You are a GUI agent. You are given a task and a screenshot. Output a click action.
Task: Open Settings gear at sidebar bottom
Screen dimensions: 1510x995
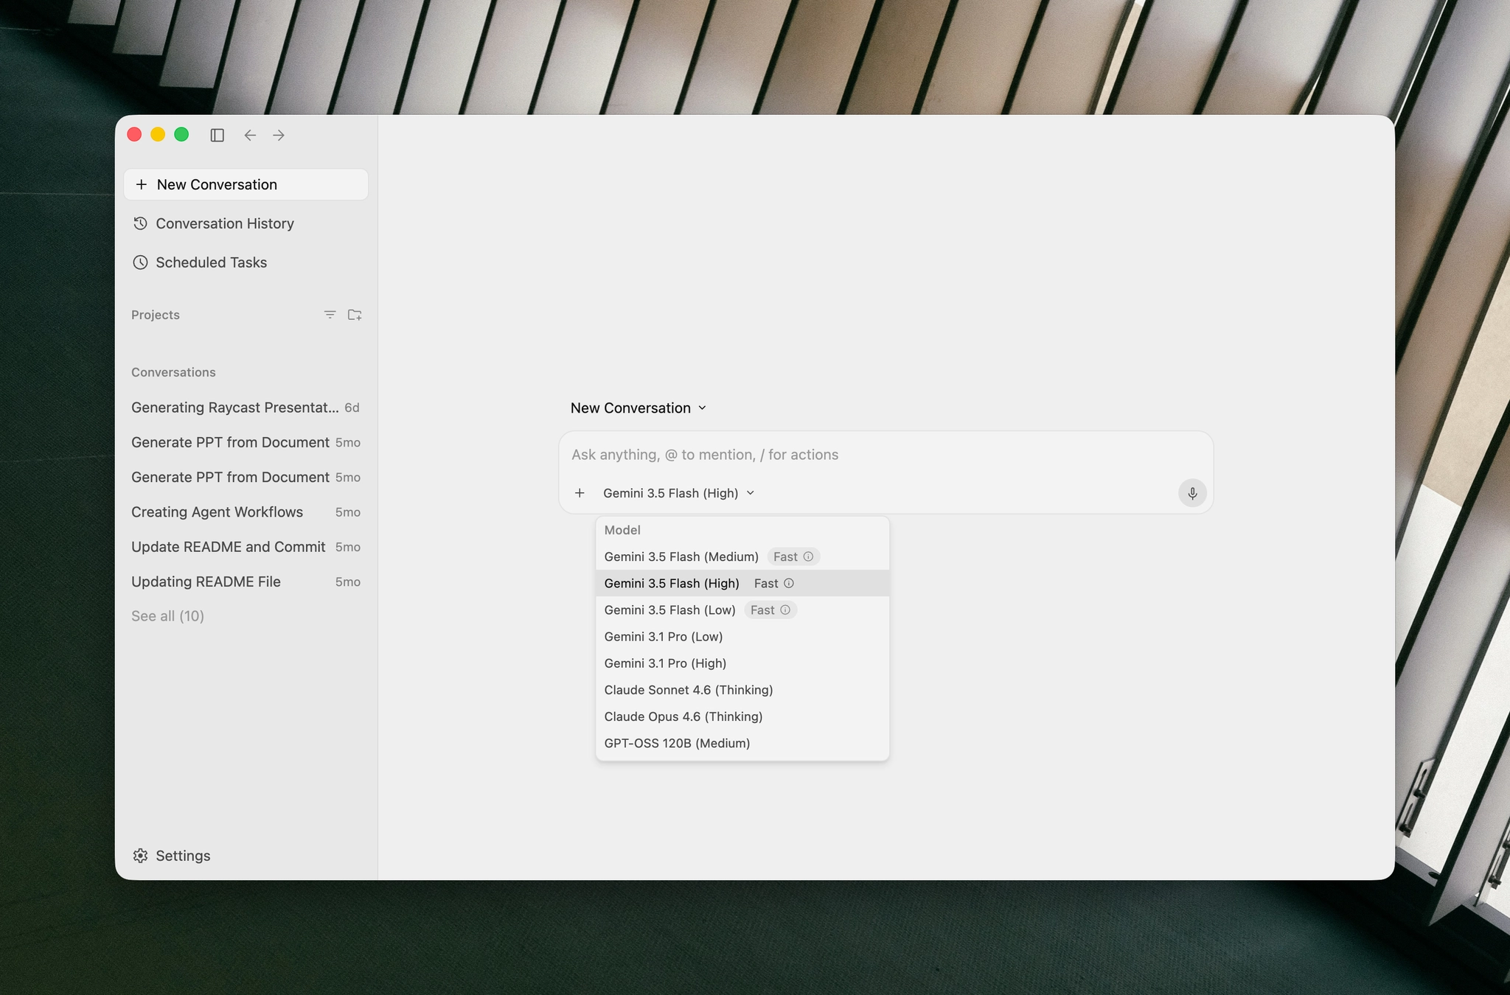(140, 856)
